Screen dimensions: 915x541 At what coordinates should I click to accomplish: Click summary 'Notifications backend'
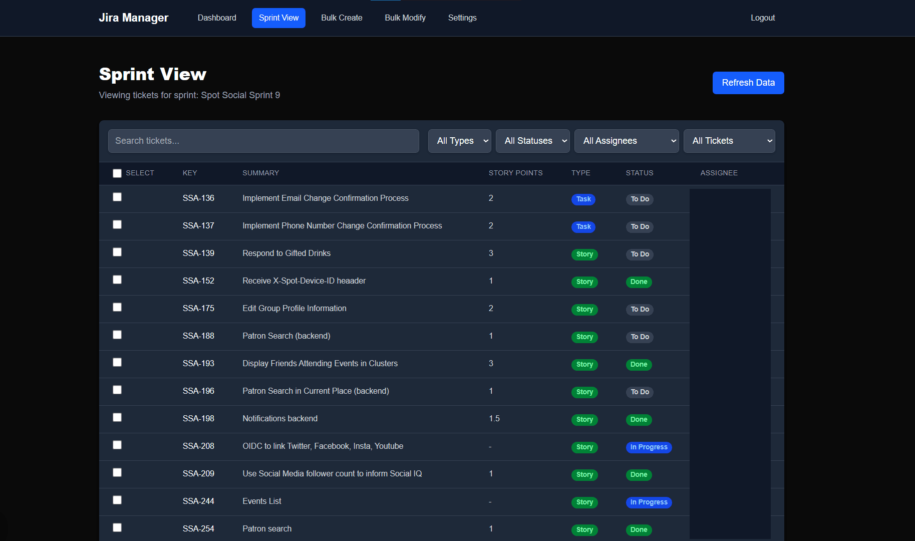pos(280,419)
